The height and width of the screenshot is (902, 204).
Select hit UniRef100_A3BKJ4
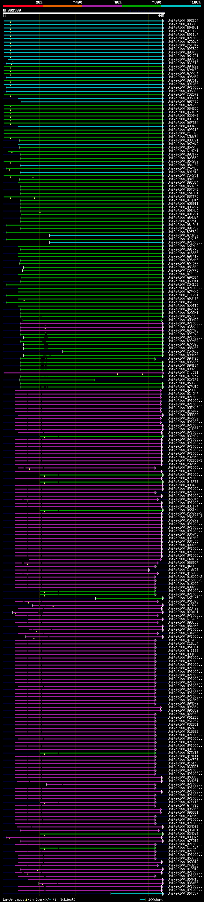(x=183, y=327)
